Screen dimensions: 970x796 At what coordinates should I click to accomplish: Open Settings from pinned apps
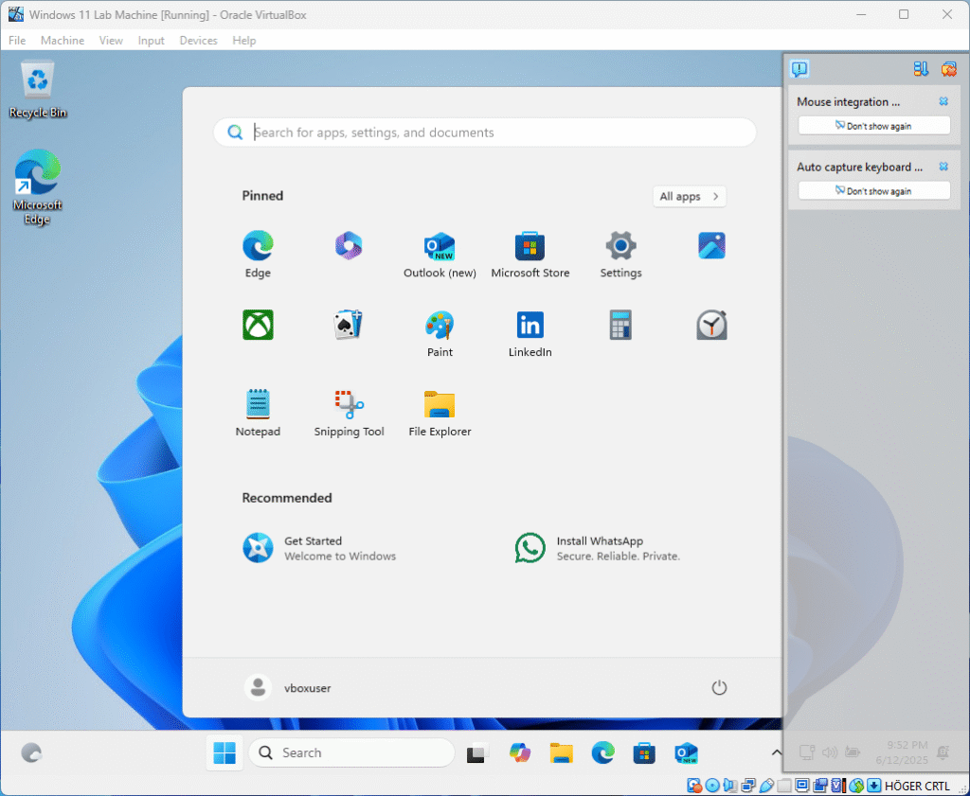click(621, 254)
